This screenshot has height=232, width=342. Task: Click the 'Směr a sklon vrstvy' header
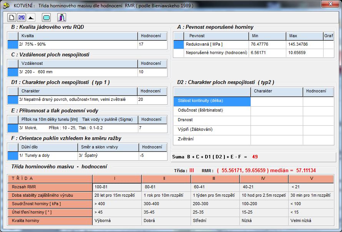(108, 147)
